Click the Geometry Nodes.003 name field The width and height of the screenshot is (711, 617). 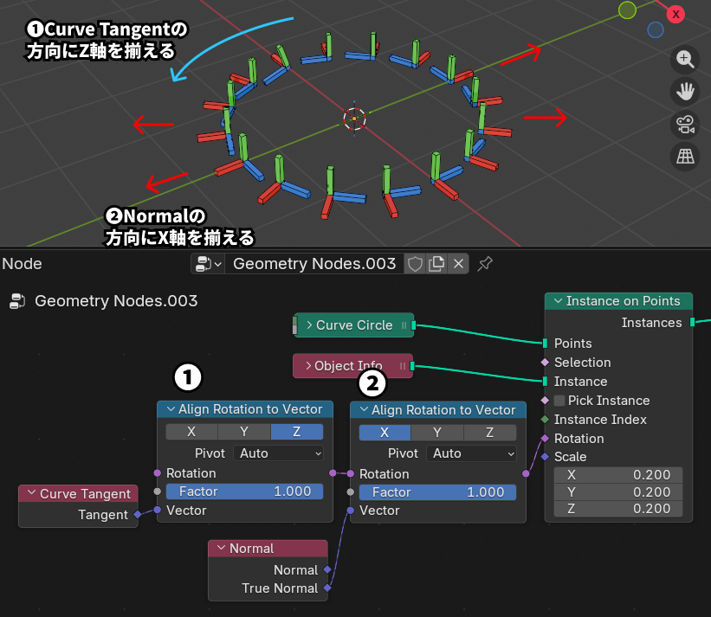coord(313,264)
